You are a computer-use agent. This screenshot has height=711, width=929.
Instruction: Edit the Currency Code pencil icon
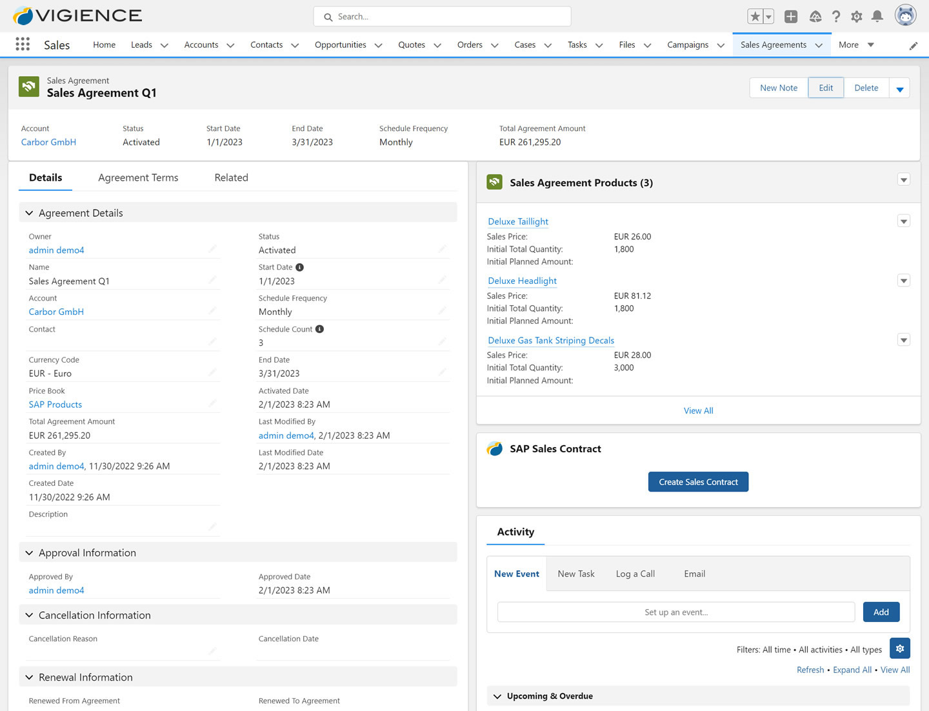coord(212,373)
